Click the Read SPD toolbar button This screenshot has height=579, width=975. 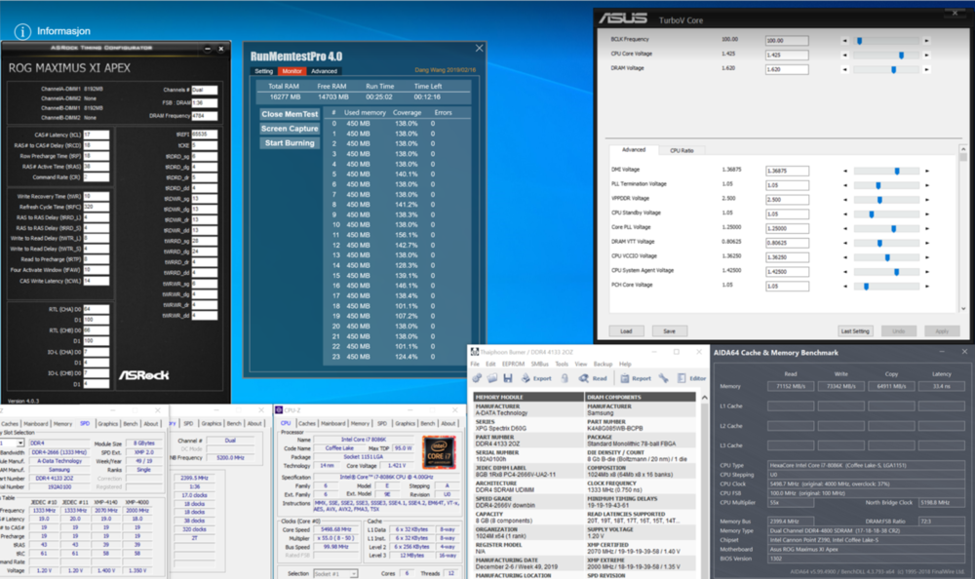pos(593,378)
